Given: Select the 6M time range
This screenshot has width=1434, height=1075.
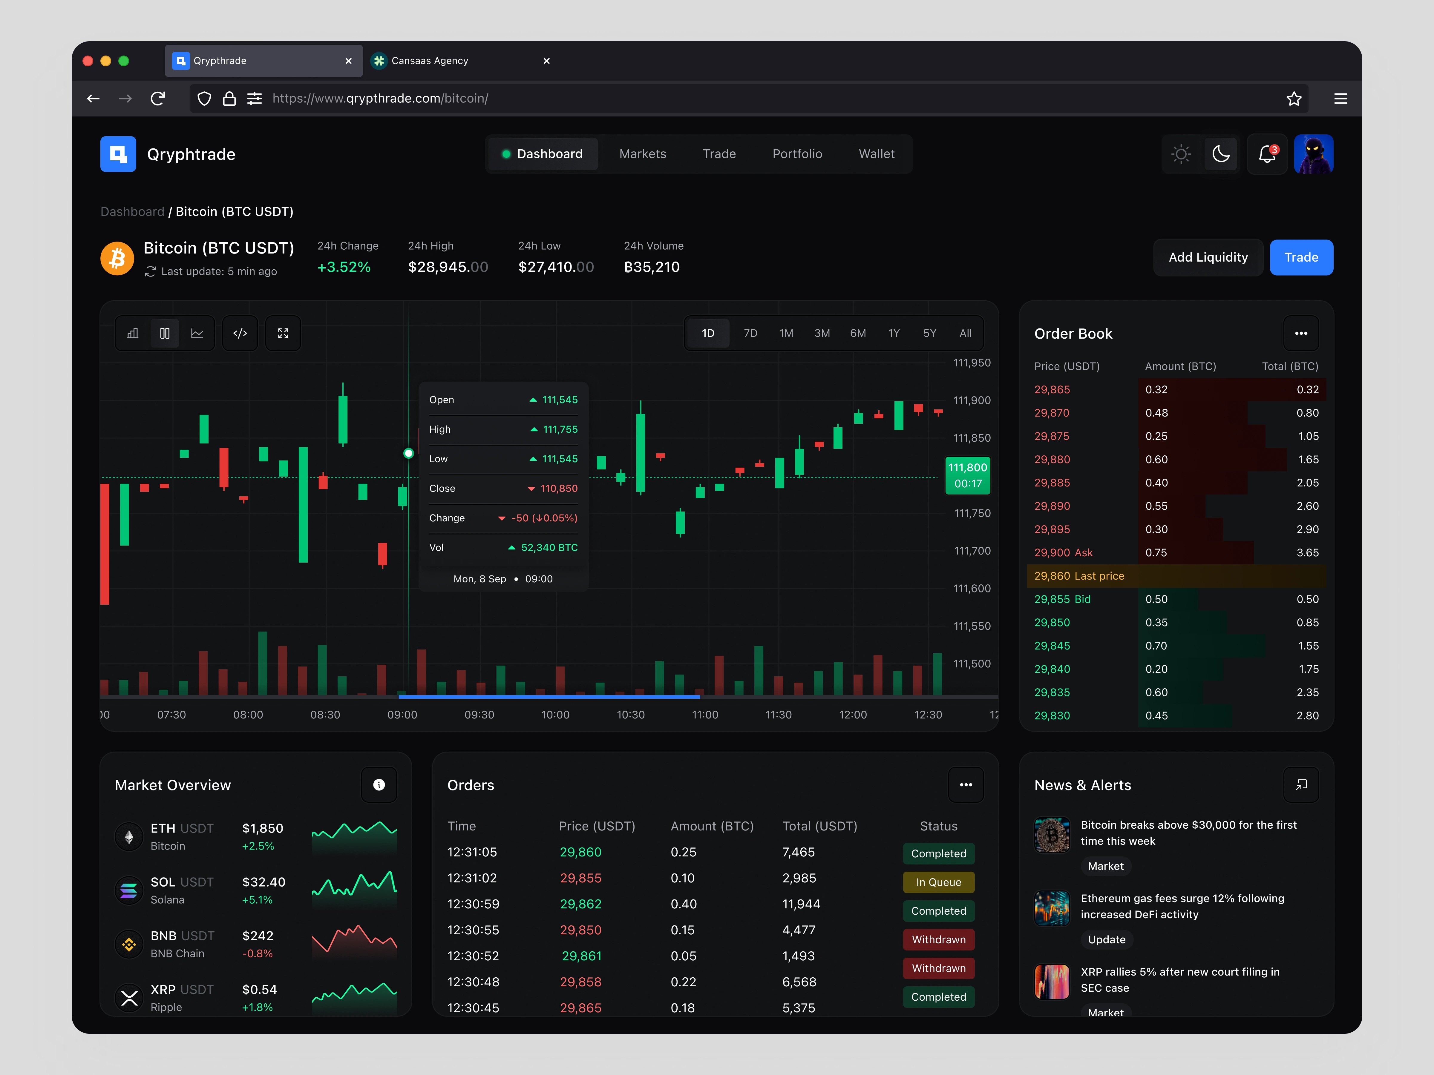Looking at the screenshot, I should coord(858,333).
